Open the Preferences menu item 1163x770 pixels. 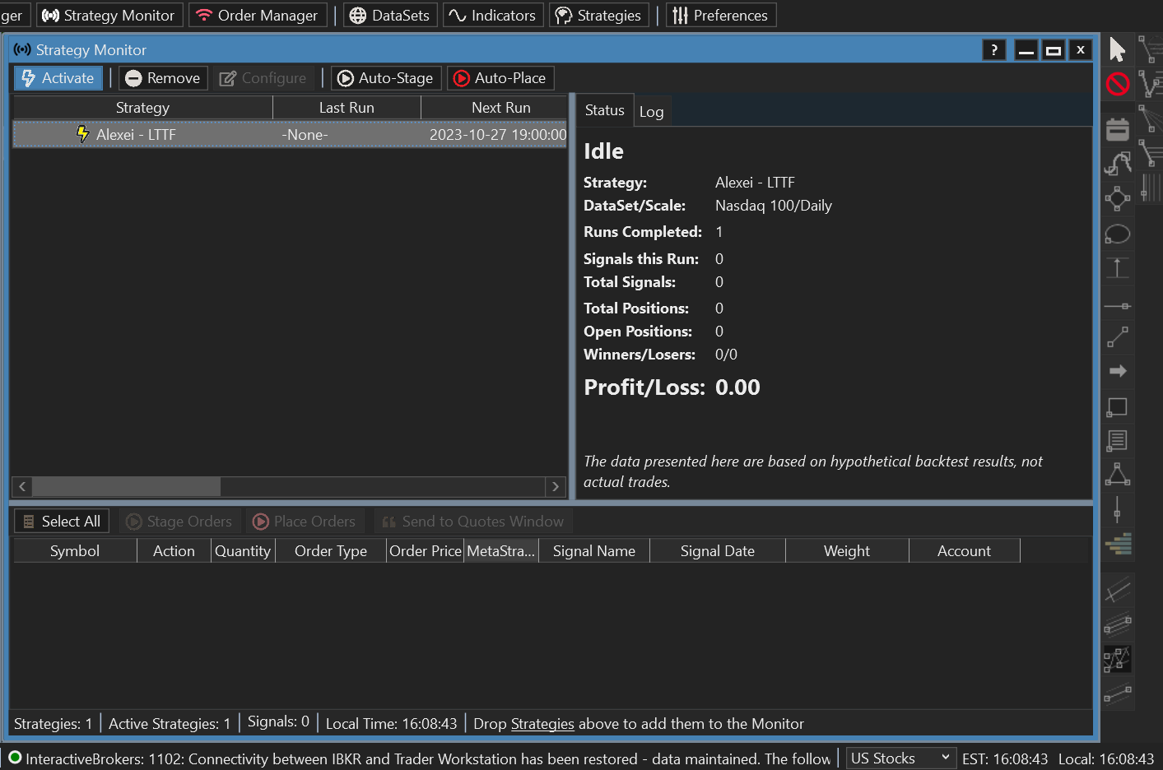pyautogui.click(x=720, y=16)
